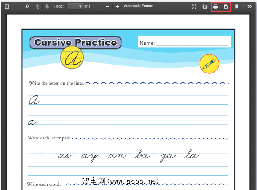Click the Cursive Practice title banner
257x190 pixels.
[75, 43]
